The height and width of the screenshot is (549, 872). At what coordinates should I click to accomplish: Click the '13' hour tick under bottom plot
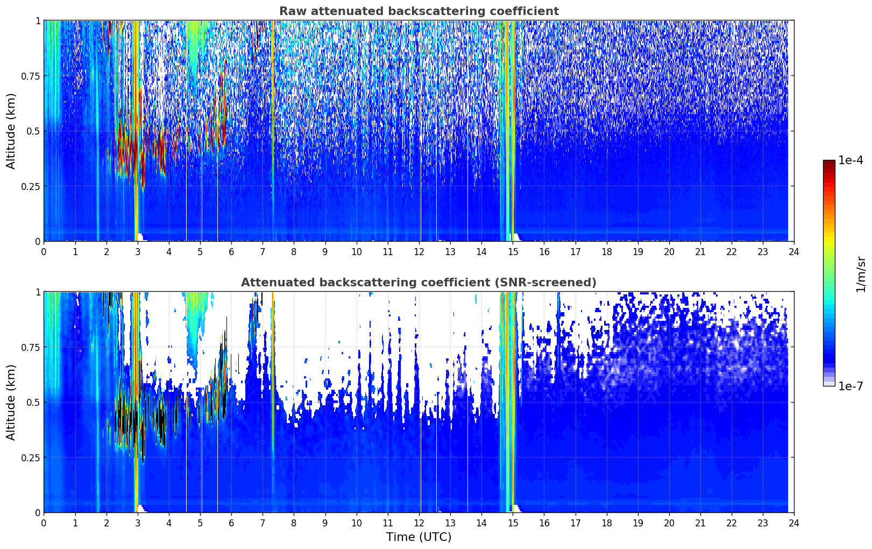click(450, 523)
